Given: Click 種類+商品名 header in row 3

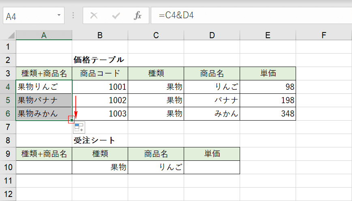Looking at the screenshot, I should pos(44,73).
